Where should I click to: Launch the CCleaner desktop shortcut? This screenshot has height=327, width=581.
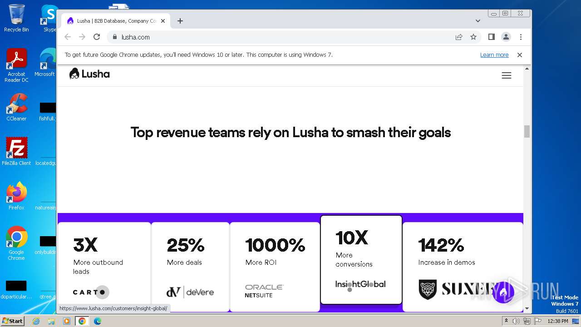tap(16, 107)
